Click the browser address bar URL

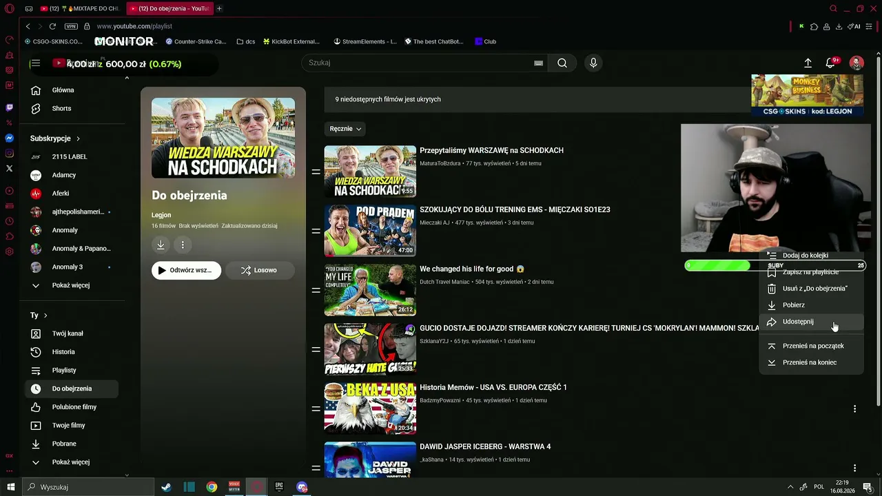134,26
